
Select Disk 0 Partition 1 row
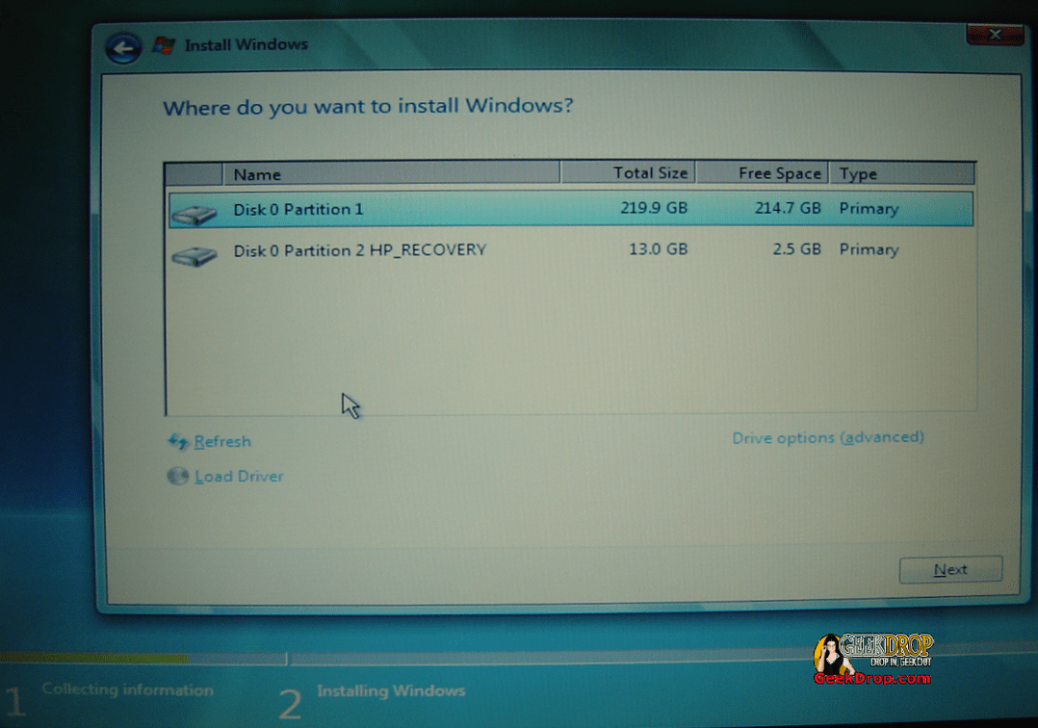571,209
